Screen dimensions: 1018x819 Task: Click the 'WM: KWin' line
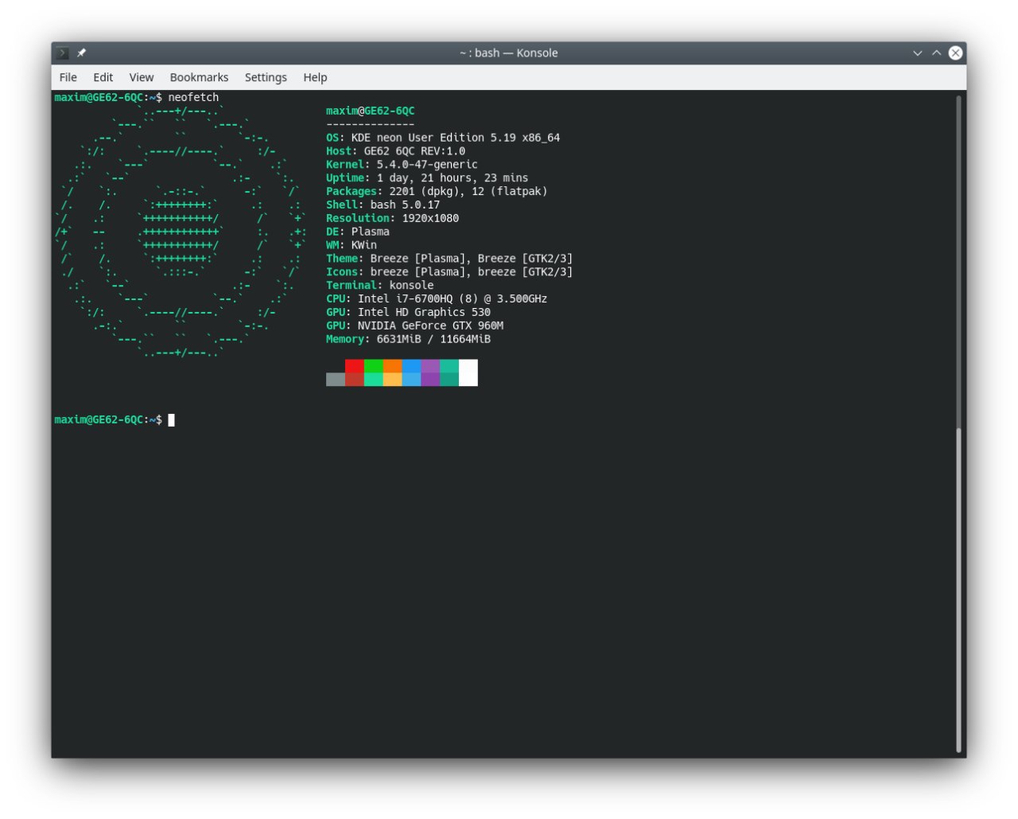(x=352, y=245)
